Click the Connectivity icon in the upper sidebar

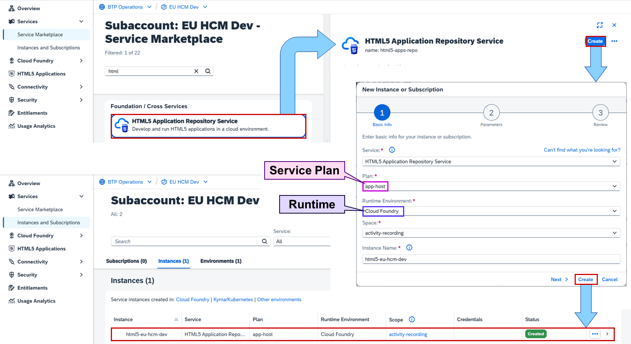(11, 87)
